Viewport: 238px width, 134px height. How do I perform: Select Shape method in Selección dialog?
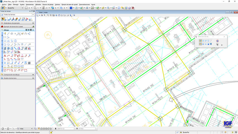tap(206, 41)
